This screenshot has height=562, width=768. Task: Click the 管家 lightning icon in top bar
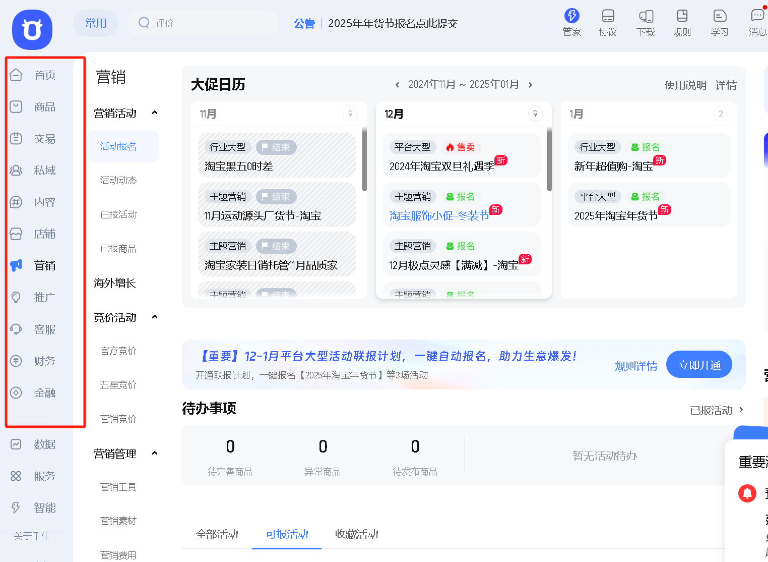pos(571,16)
